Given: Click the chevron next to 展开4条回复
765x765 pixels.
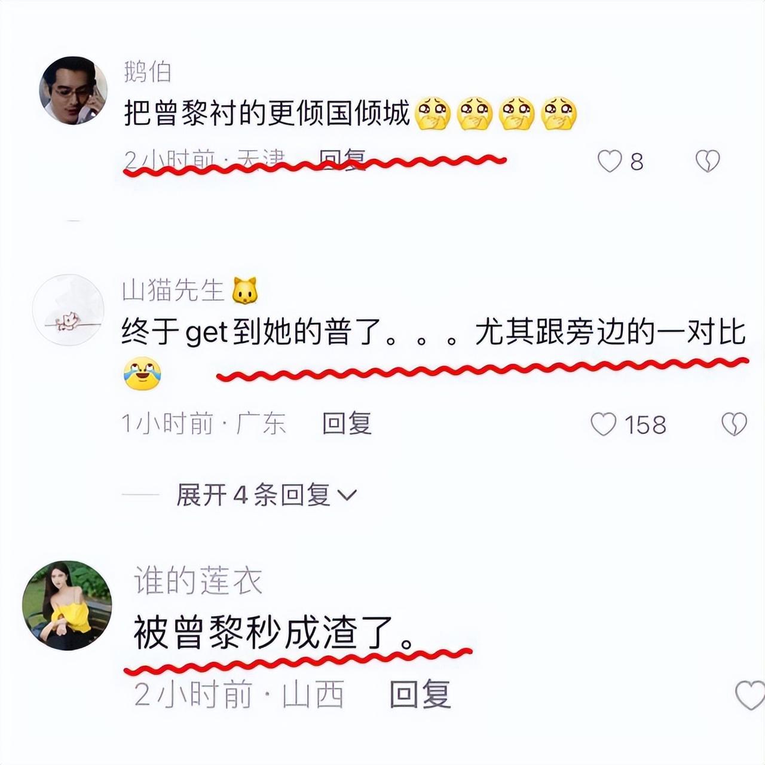Looking at the screenshot, I should click(x=347, y=495).
